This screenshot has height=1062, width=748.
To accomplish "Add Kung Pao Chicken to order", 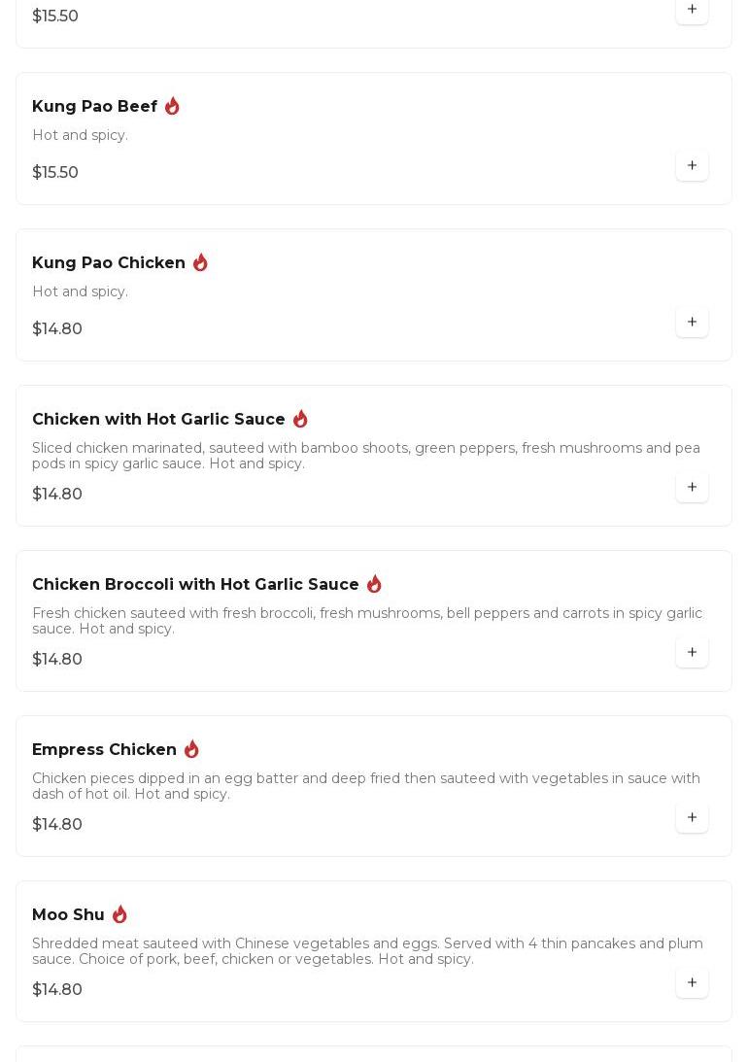I will [692, 323].
